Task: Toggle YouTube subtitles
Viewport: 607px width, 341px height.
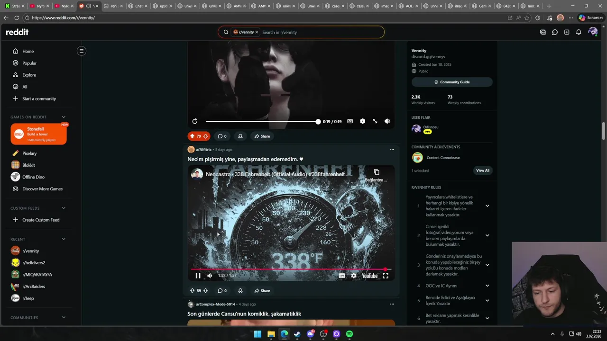Action: click(342, 276)
